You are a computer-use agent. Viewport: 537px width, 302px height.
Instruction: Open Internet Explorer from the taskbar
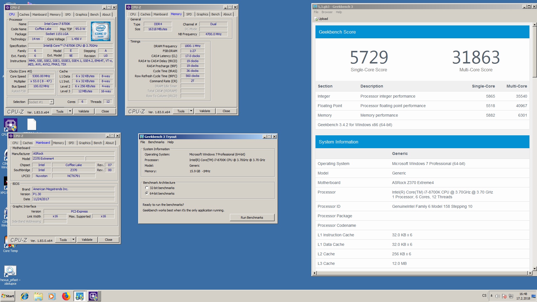tap(25, 296)
